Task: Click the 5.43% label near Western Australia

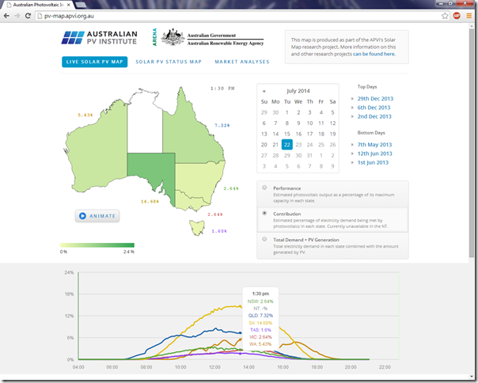Action: (x=85, y=115)
